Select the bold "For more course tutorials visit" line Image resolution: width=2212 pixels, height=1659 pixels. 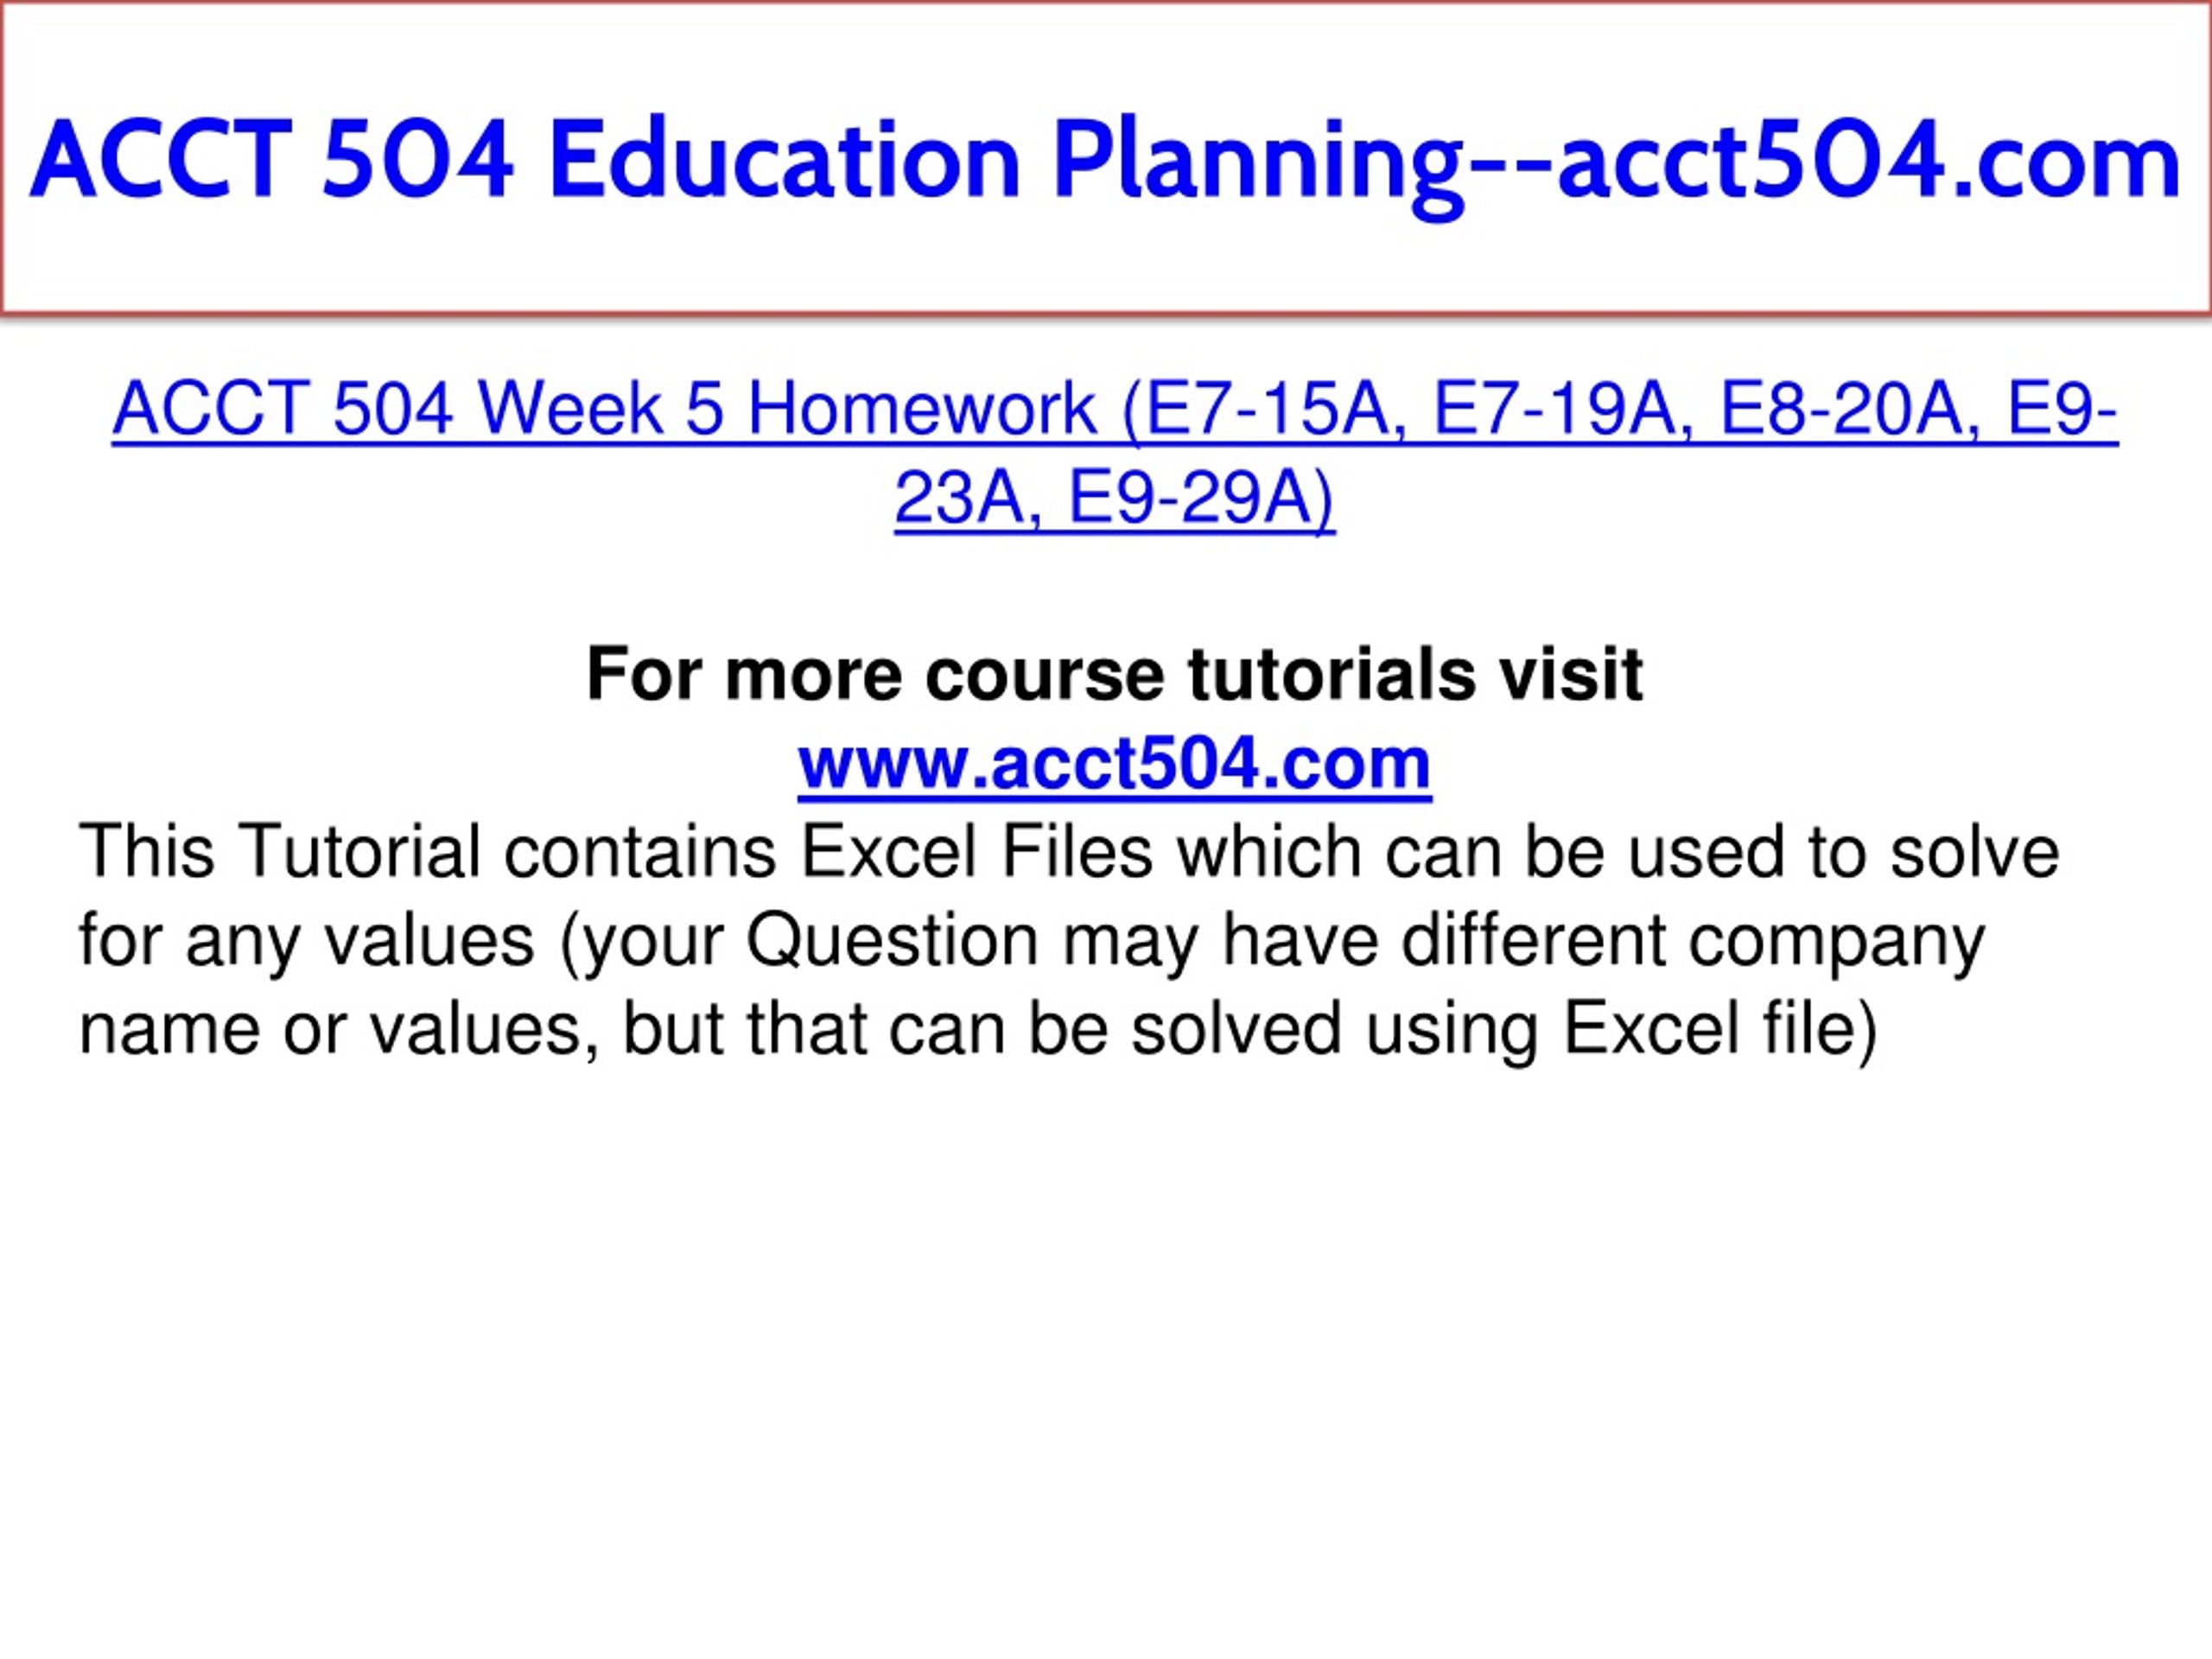1115,674
